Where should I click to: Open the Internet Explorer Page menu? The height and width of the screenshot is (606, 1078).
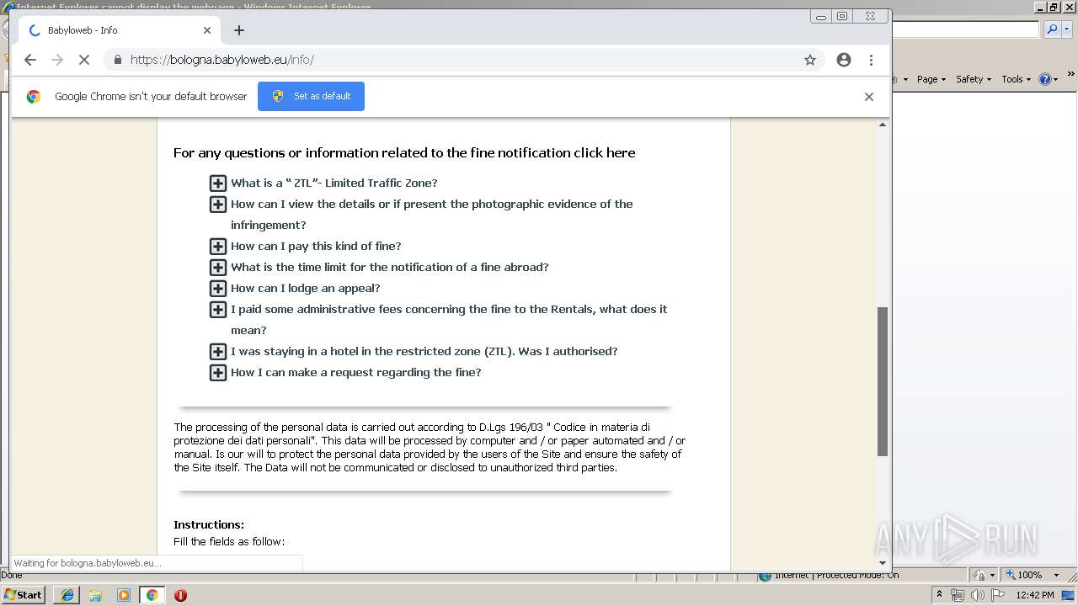[x=931, y=79]
